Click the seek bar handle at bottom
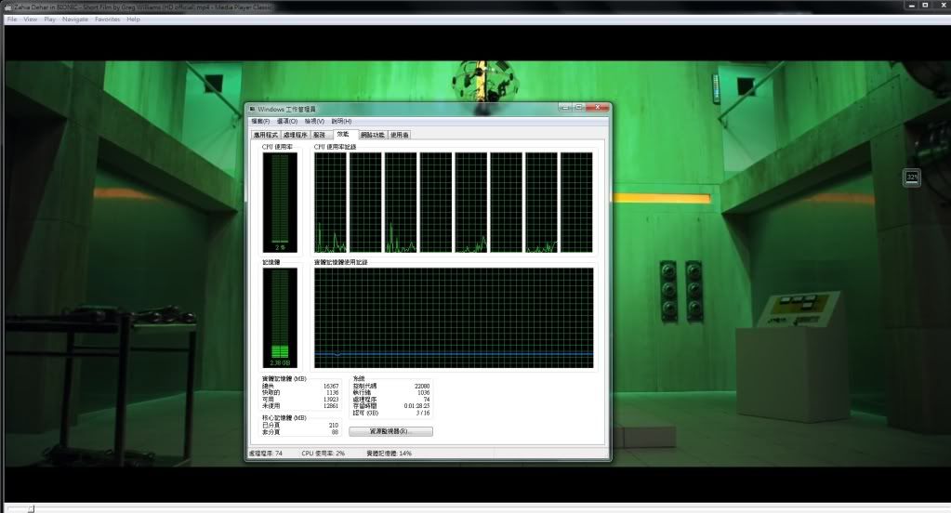This screenshot has width=951, height=513. 31,508
